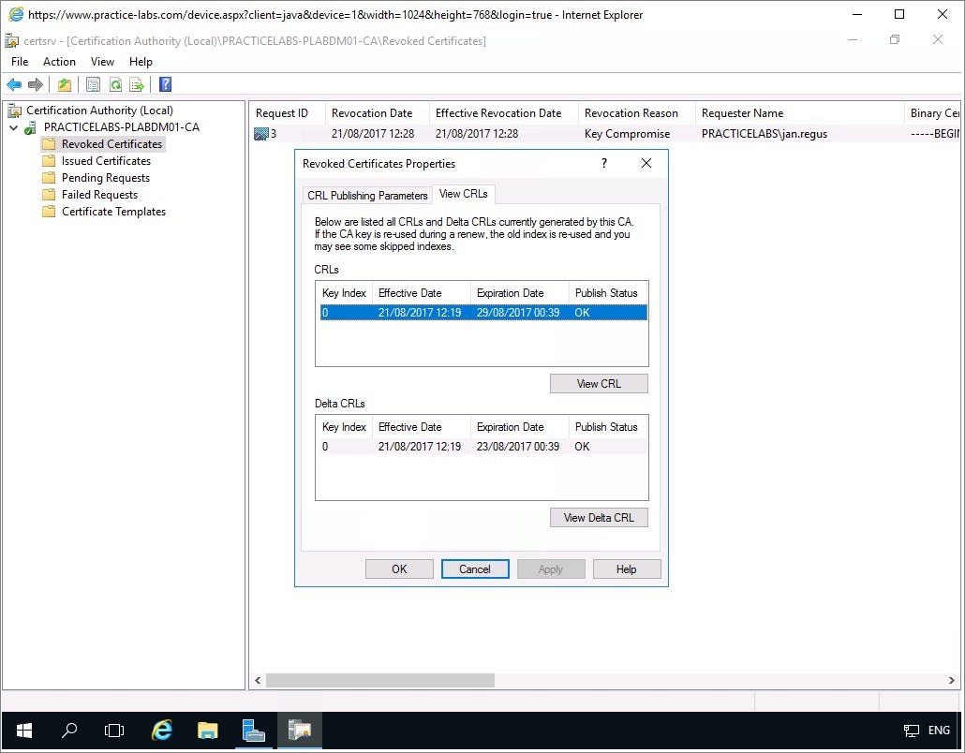Open the View menu
The width and height of the screenshot is (965, 753).
102,62
